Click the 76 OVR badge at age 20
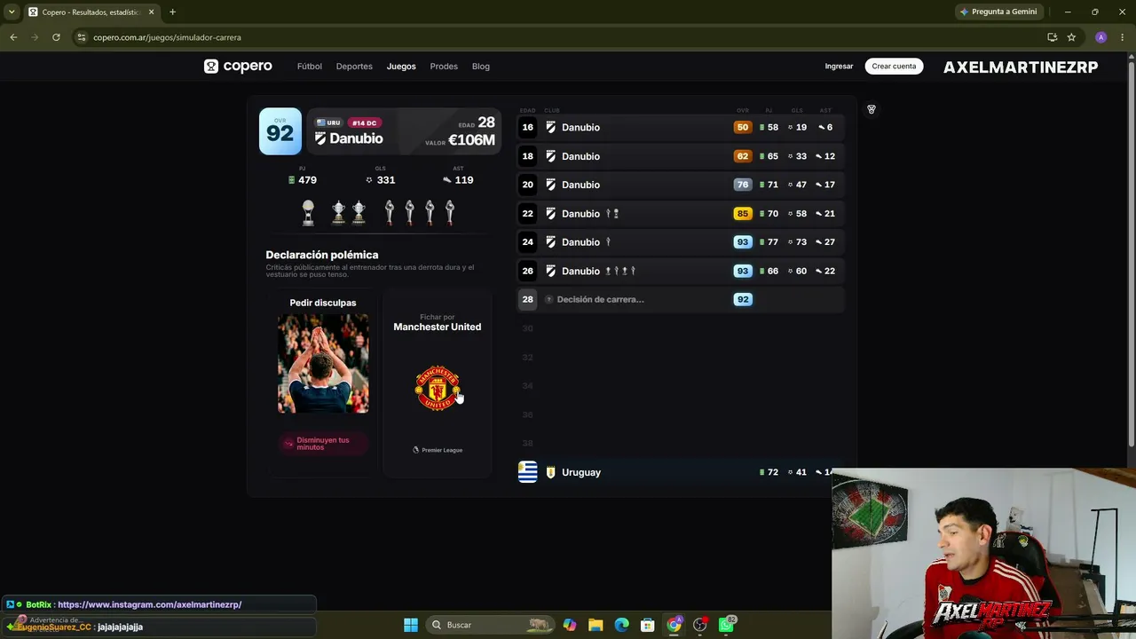The image size is (1136, 639). (x=742, y=185)
